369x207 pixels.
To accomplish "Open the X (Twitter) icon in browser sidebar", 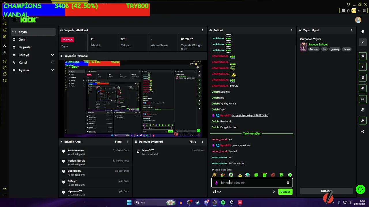I will (x=5, y=52).
